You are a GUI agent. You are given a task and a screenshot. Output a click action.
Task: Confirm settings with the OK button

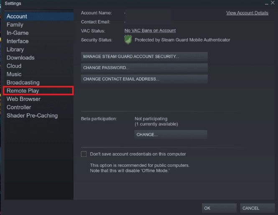(219, 208)
